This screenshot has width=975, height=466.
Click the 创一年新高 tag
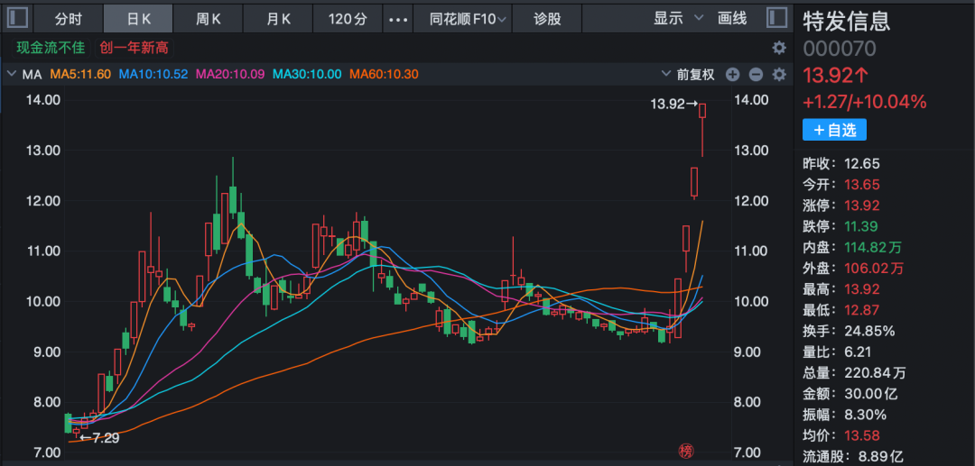[x=135, y=48]
